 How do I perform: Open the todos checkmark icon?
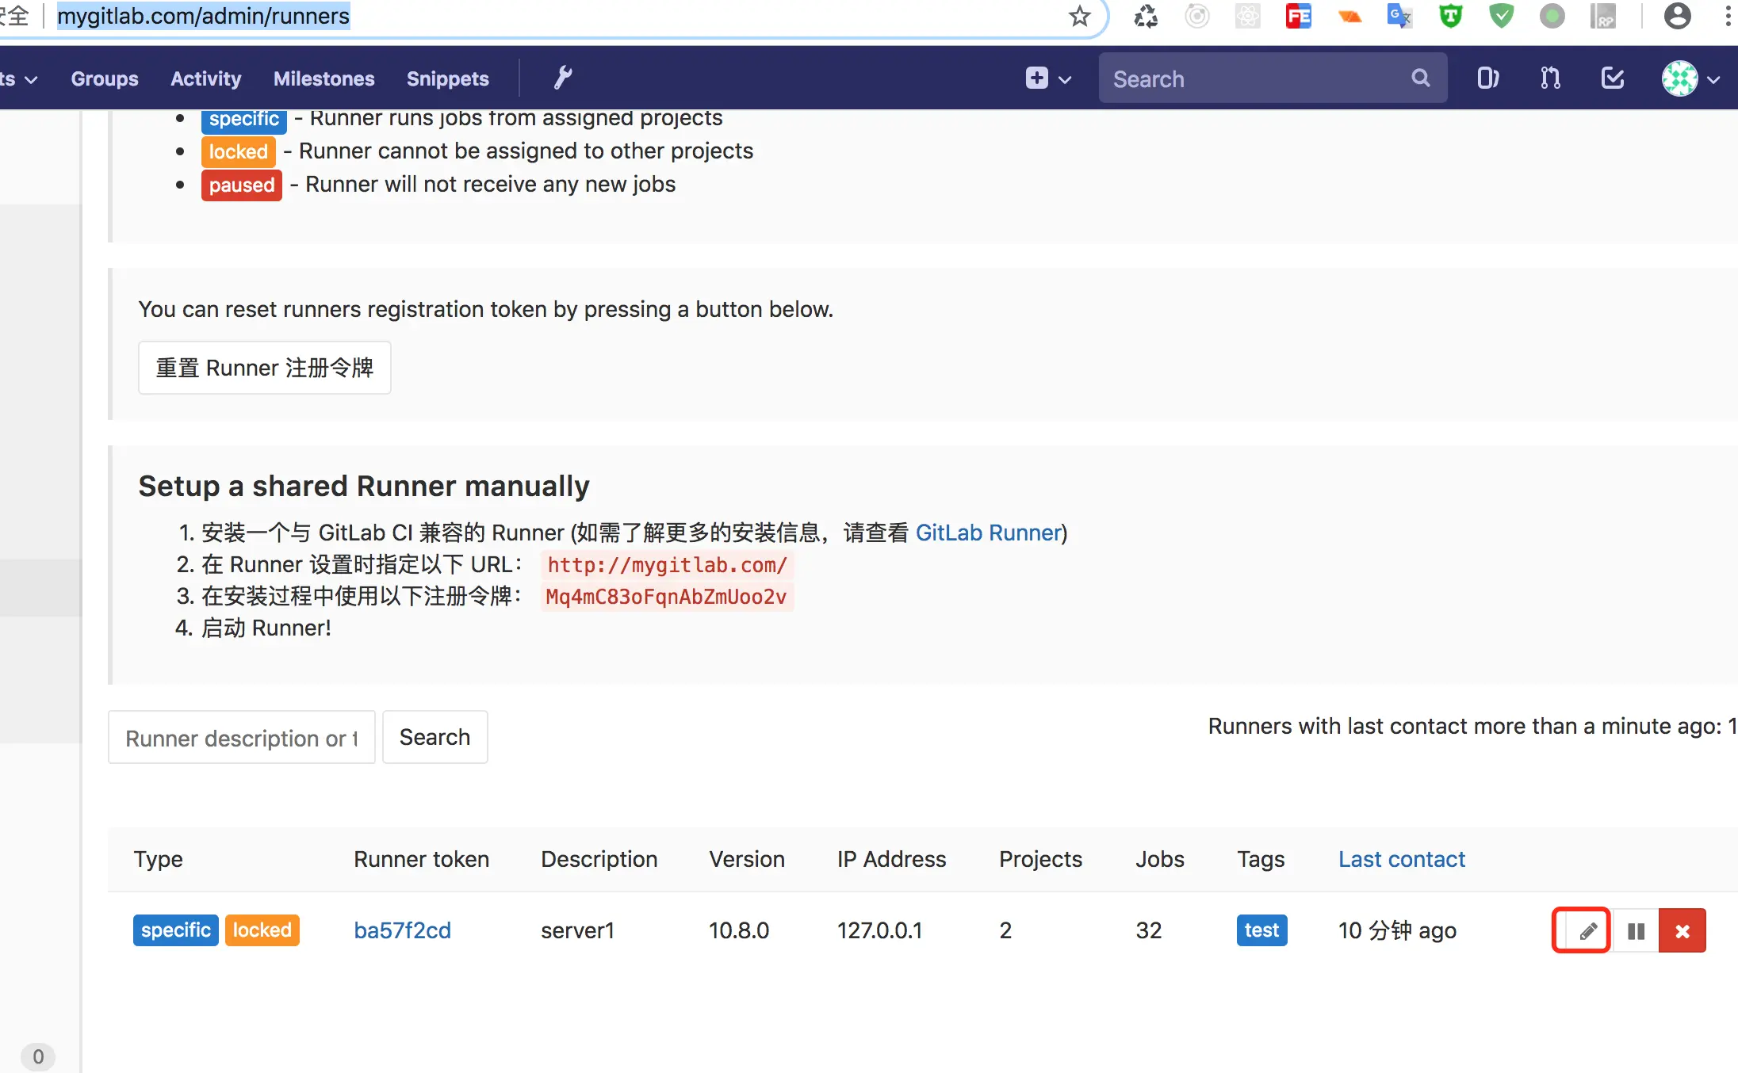tap(1613, 78)
